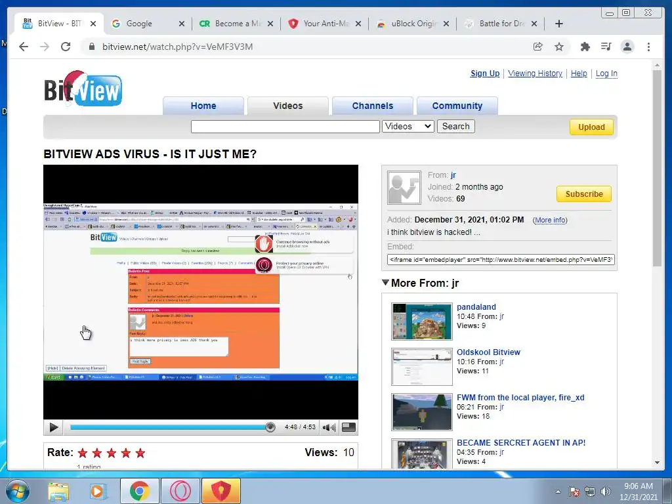Click the Log In link
Image resolution: width=672 pixels, height=504 pixels.
click(606, 73)
